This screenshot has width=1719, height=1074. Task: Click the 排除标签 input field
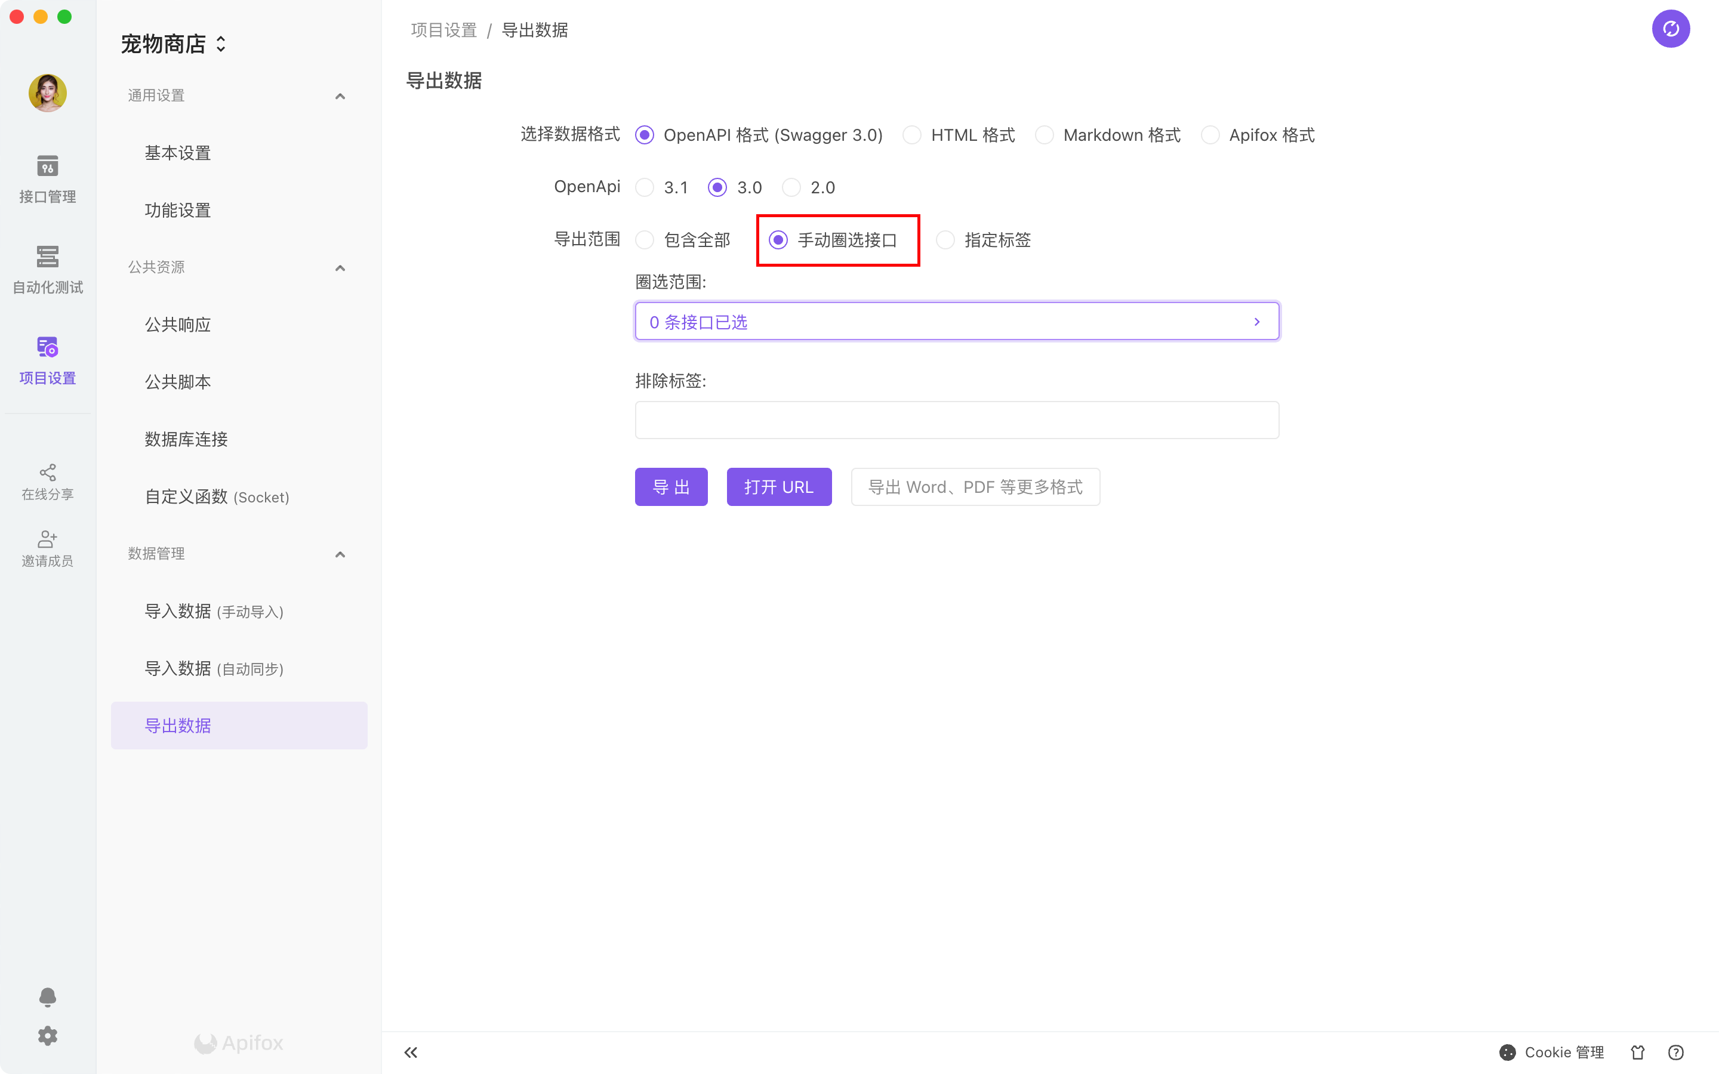956,421
